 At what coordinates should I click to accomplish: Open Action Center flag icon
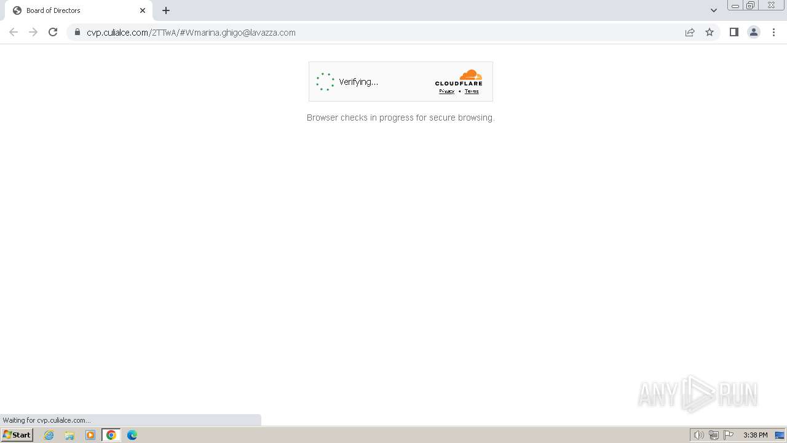(729, 435)
